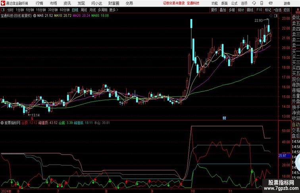Click the red 宝通科技 text in the title bar
Image resolution: width=300 pixels, height=193 pixels.
(x=193, y=3)
